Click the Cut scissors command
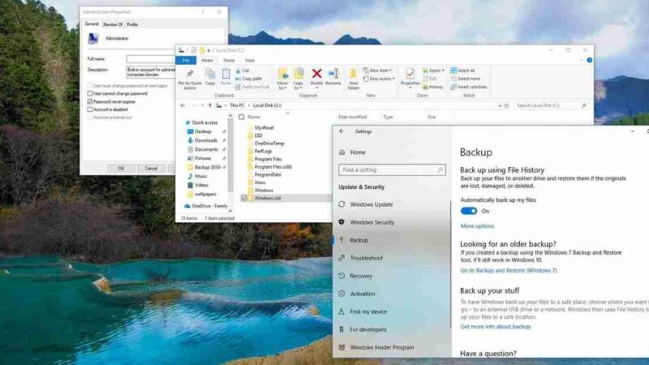The width and height of the screenshot is (649, 365). [242, 71]
